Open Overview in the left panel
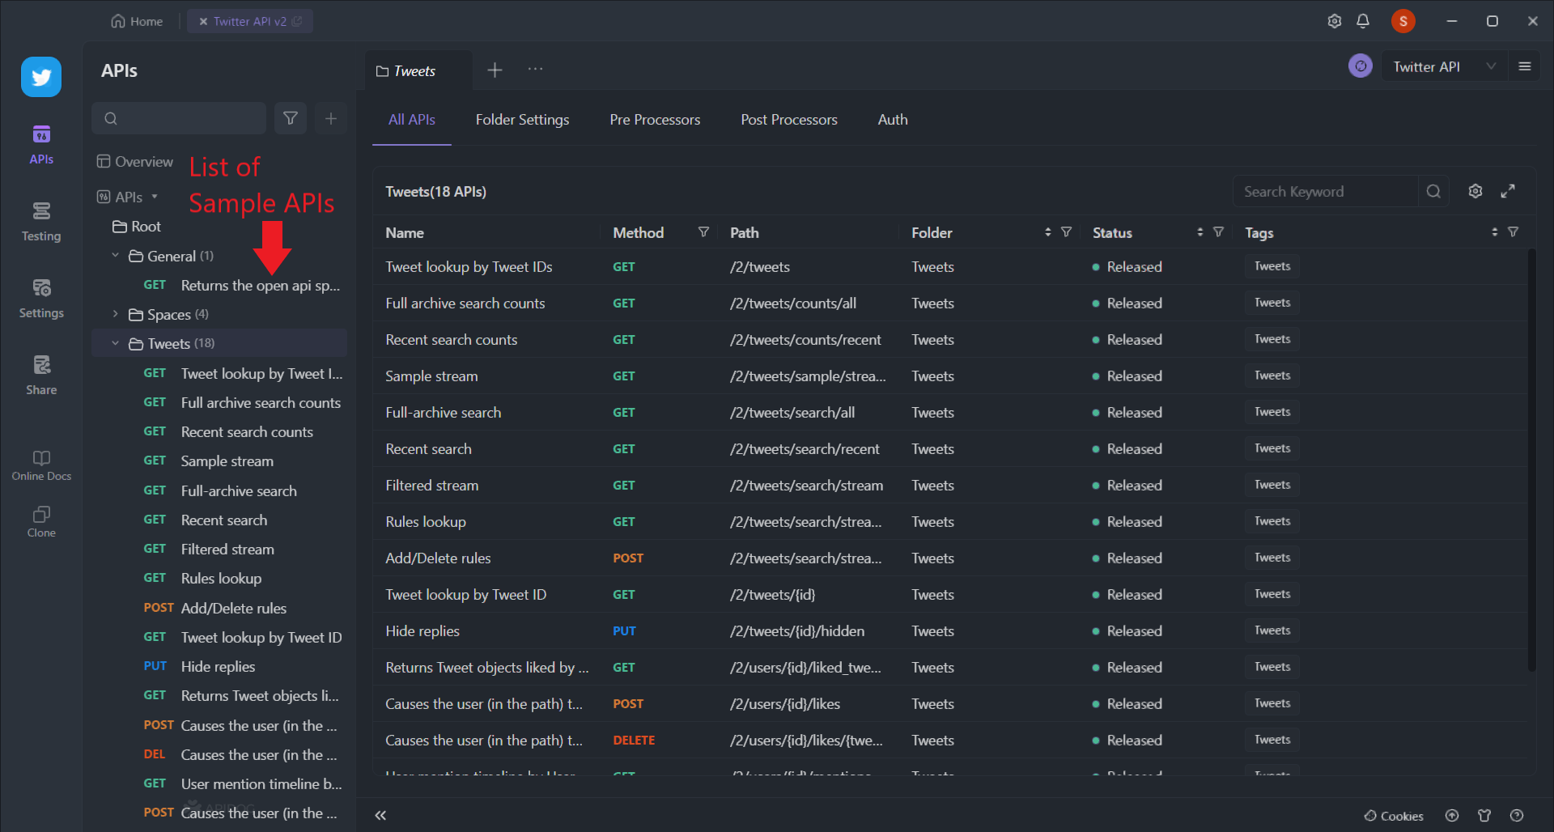This screenshot has width=1554, height=832. pos(135,162)
